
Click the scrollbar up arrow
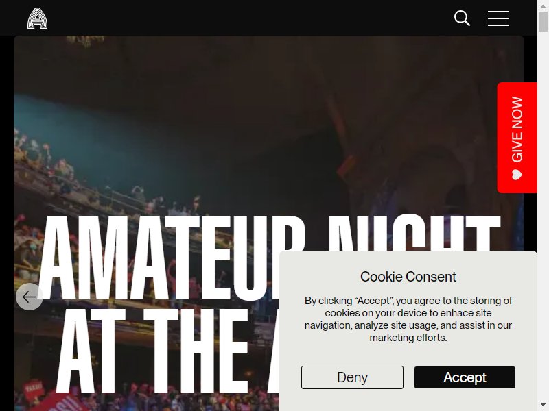543,6
